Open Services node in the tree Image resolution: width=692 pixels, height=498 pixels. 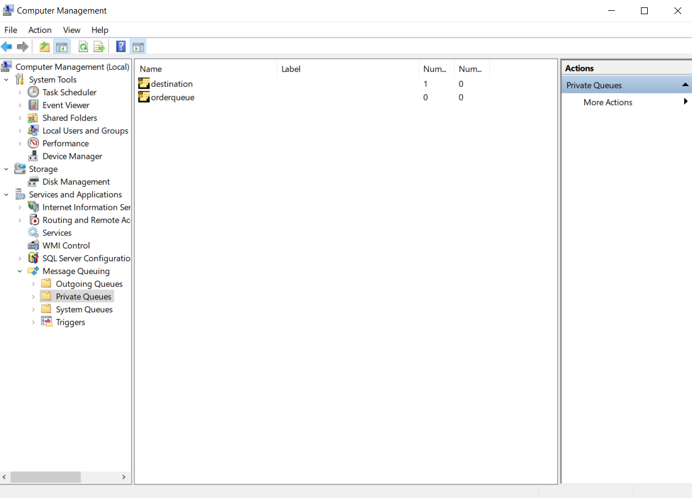[x=57, y=233]
